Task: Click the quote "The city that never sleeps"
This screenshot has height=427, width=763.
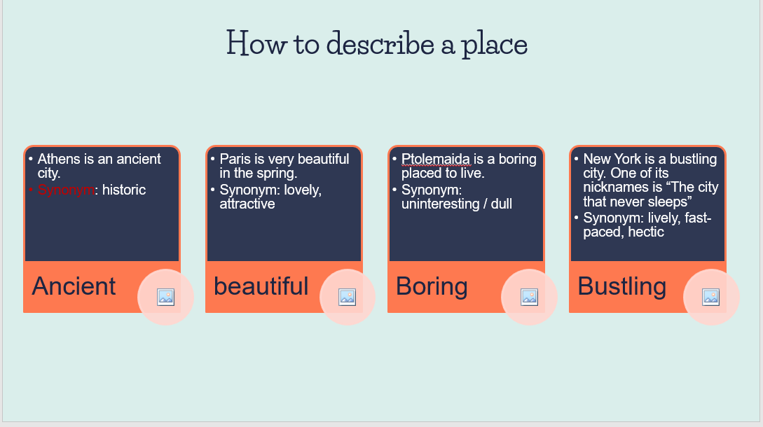Action: (x=650, y=194)
